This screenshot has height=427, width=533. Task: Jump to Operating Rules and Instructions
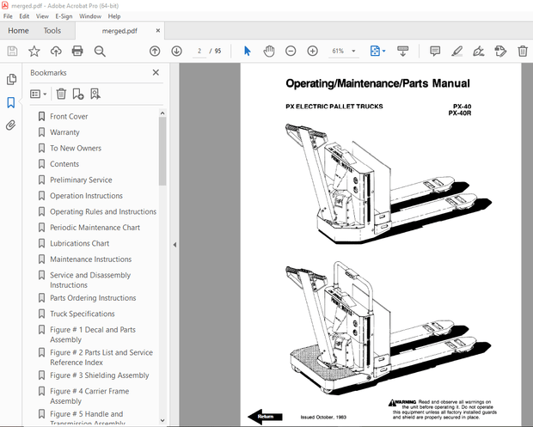click(103, 211)
